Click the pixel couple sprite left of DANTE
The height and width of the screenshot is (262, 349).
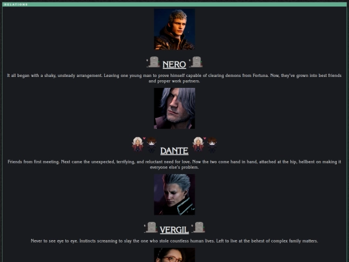click(x=144, y=145)
